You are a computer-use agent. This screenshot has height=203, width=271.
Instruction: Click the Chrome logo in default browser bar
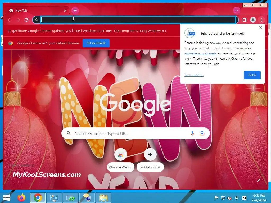point(11,43)
